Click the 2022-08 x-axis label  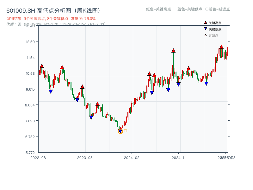[x=38, y=158]
